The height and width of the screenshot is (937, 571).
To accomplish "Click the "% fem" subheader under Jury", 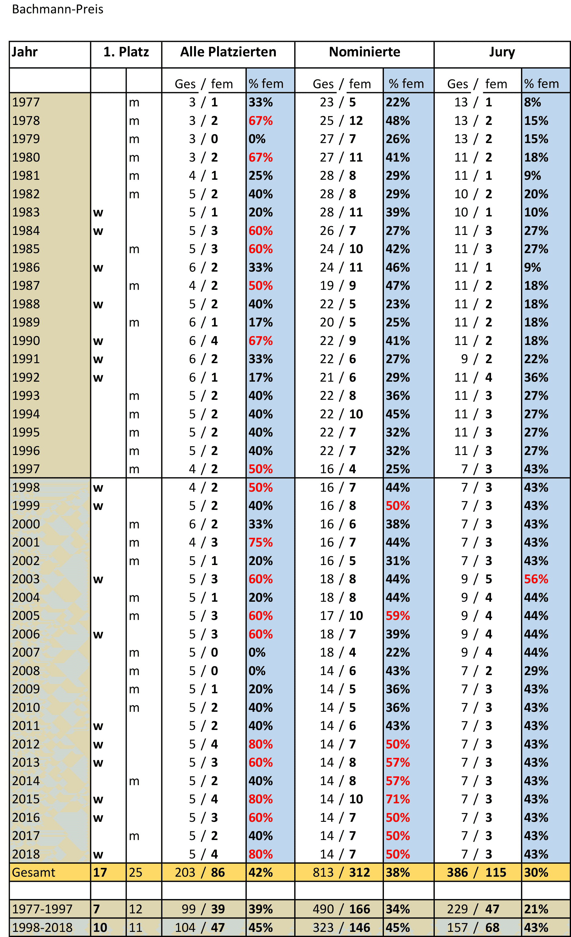I will tap(541, 84).
